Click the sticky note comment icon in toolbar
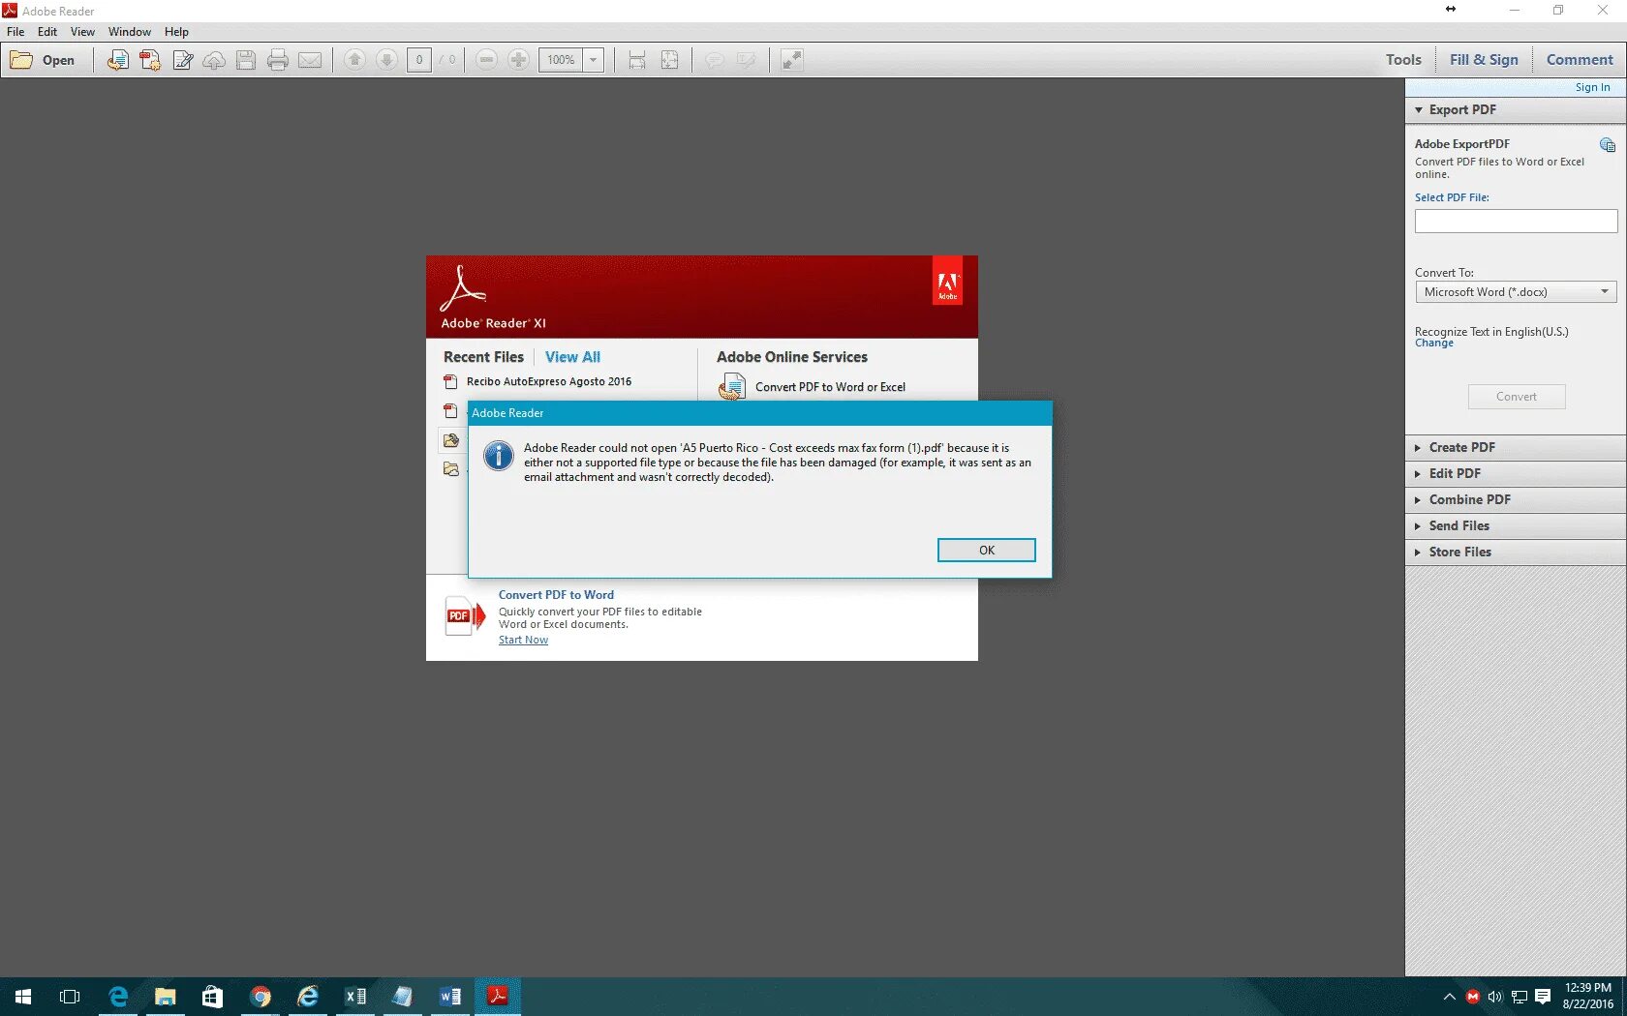 tap(715, 60)
